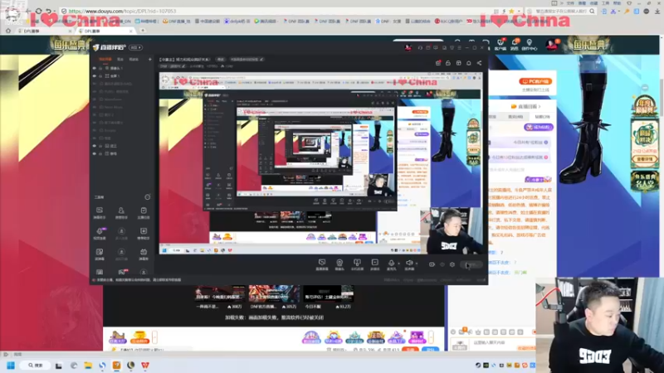Click the 名人堂 badge on right sidebar
Image resolution: width=664 pixels, height=373 pixels.
645,181
